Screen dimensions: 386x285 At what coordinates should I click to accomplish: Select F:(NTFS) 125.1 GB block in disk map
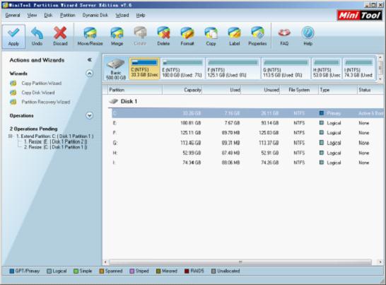(233, 69)
